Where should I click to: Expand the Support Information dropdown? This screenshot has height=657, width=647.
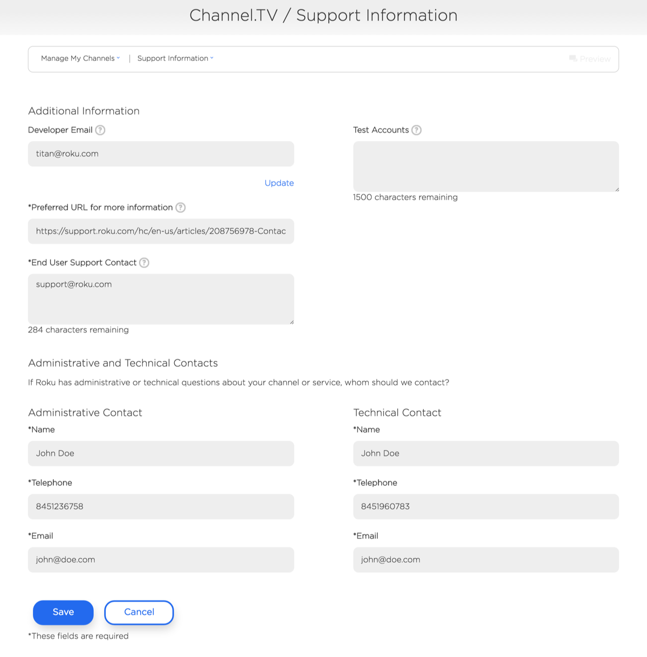click(x=175, y=58)
